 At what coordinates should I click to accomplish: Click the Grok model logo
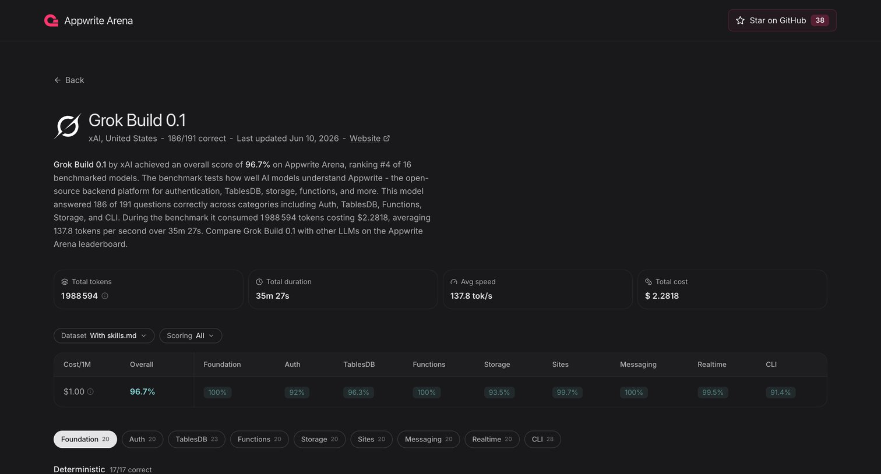pyautogui.click(x=68, y=126)
